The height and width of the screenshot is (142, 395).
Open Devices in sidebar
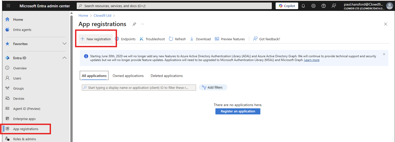(19, 98)
